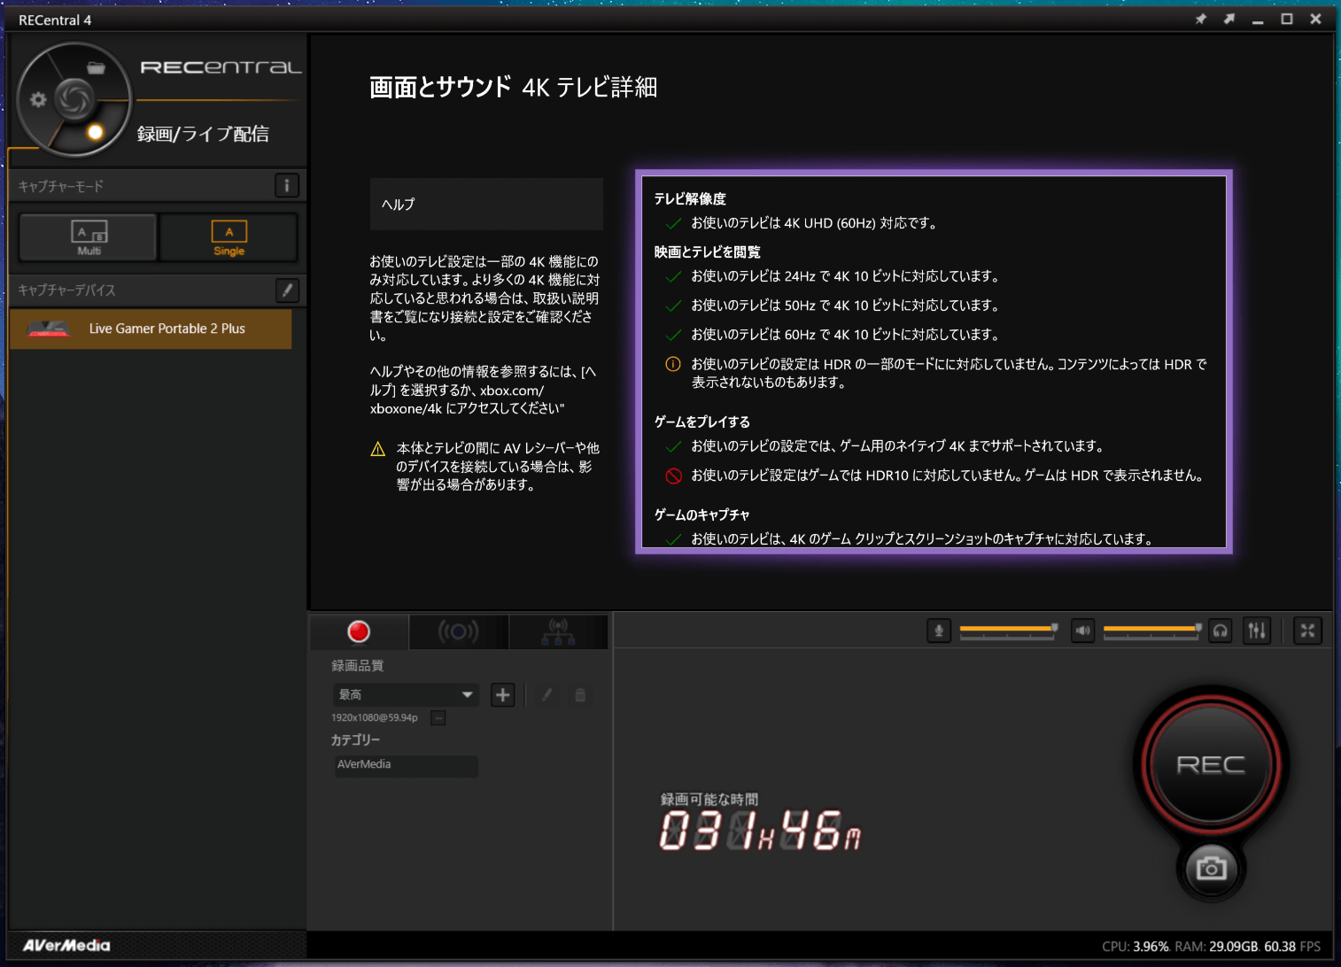Click RAM 29.09GB status text
The width and height of the screenshot is (1341, 967).
tap(1218, 947)
